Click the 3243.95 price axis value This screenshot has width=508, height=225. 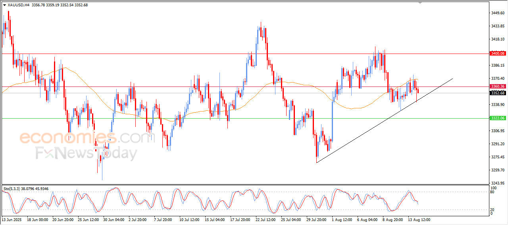(498, 183)
